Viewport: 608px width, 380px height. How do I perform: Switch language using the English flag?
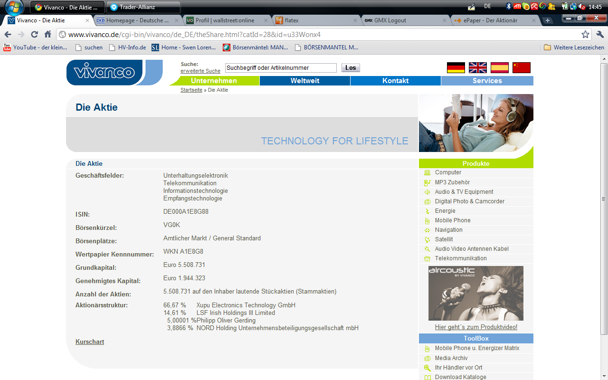pyautogui.click(x=477, y=68)
